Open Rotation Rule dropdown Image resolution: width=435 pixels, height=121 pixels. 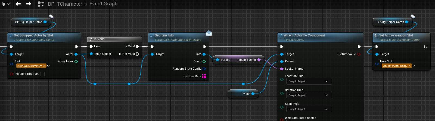pos(309,95)
